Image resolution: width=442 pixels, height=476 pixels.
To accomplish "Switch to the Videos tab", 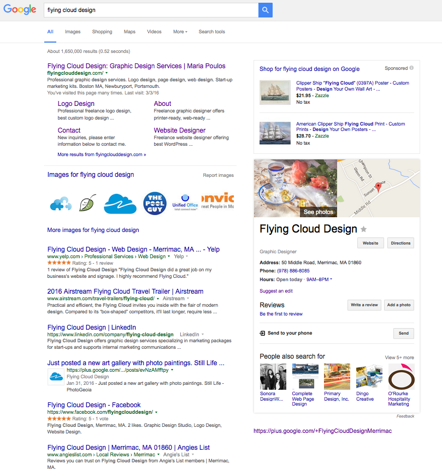I will point(154,32).
